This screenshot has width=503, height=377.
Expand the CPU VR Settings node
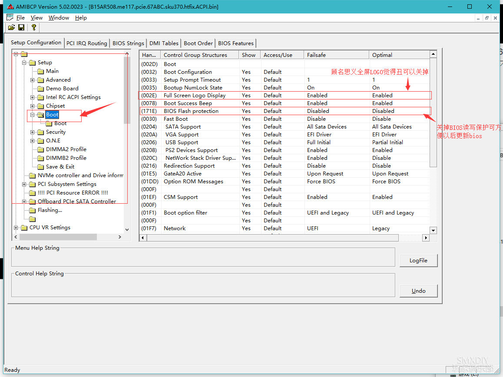pyautogui.click(x=16, y=228)
